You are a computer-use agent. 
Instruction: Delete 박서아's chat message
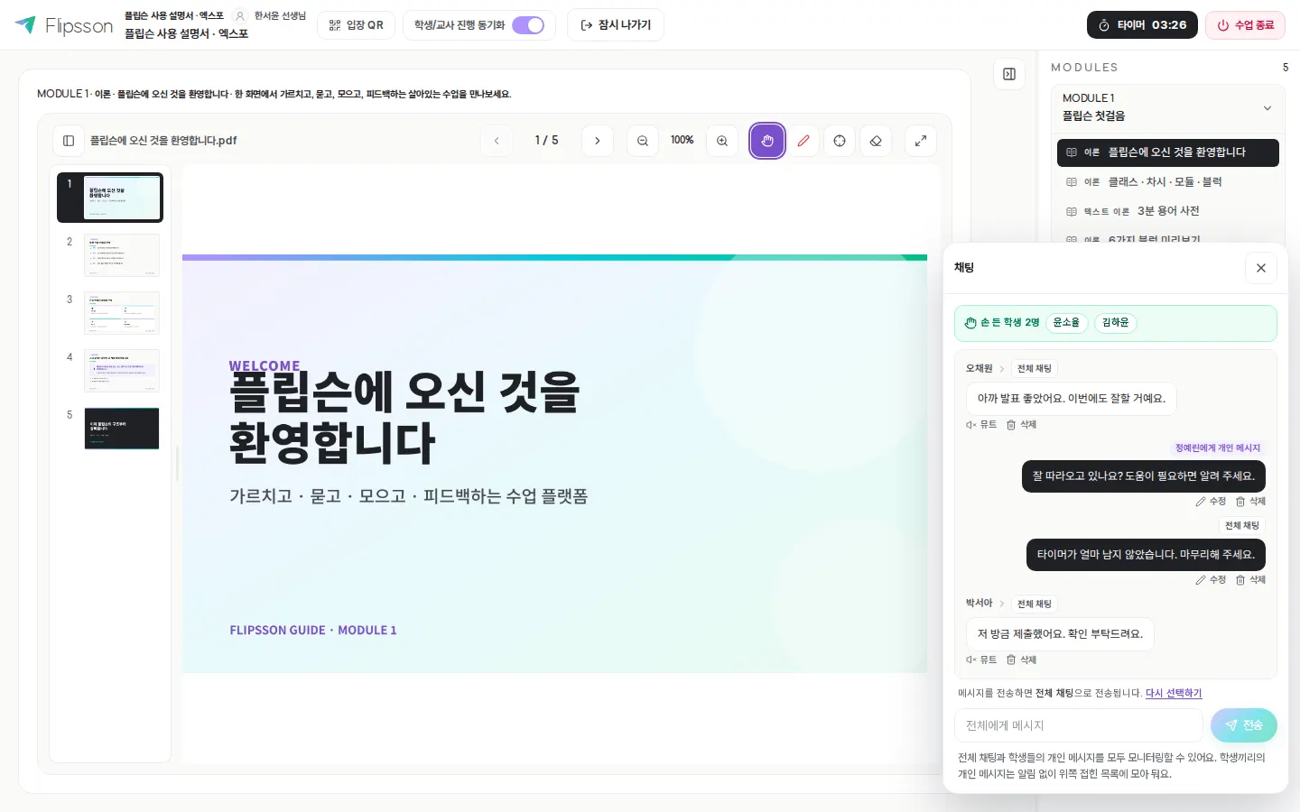[1021, 660]
